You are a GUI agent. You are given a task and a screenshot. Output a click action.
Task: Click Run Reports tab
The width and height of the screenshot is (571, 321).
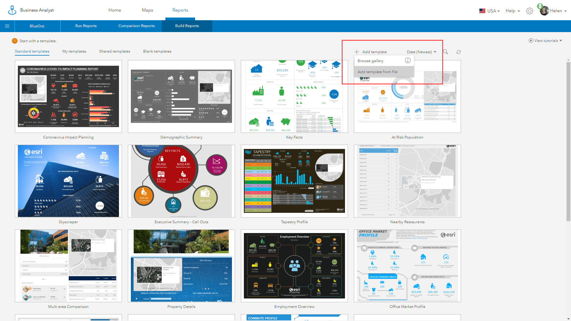86,26
